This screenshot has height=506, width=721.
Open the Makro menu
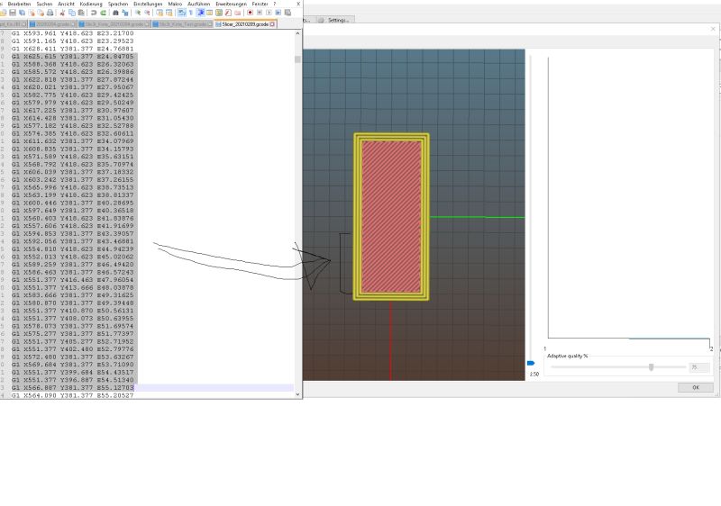point(175,4)
